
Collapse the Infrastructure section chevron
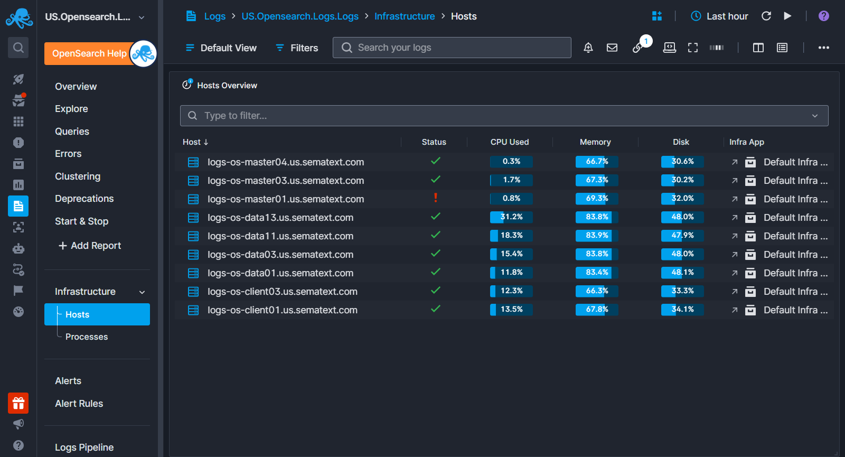(x=142, y=292)
